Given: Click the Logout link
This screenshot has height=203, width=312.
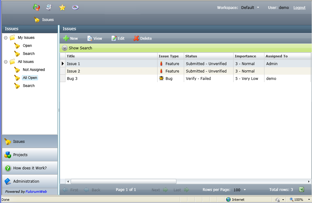Looking at the screenshot, I should 299,8.
